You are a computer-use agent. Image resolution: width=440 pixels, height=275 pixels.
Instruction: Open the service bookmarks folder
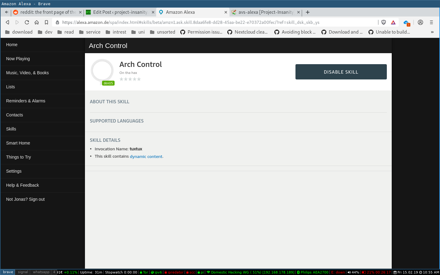point(90,32)
